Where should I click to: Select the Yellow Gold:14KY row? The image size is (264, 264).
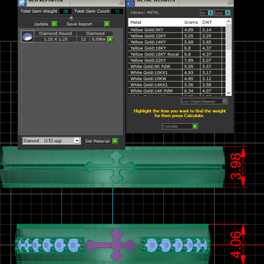[x=155, y=42]
